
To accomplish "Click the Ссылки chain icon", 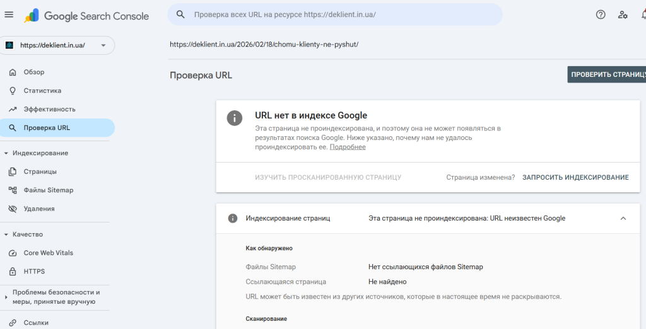I will (13, 323).
